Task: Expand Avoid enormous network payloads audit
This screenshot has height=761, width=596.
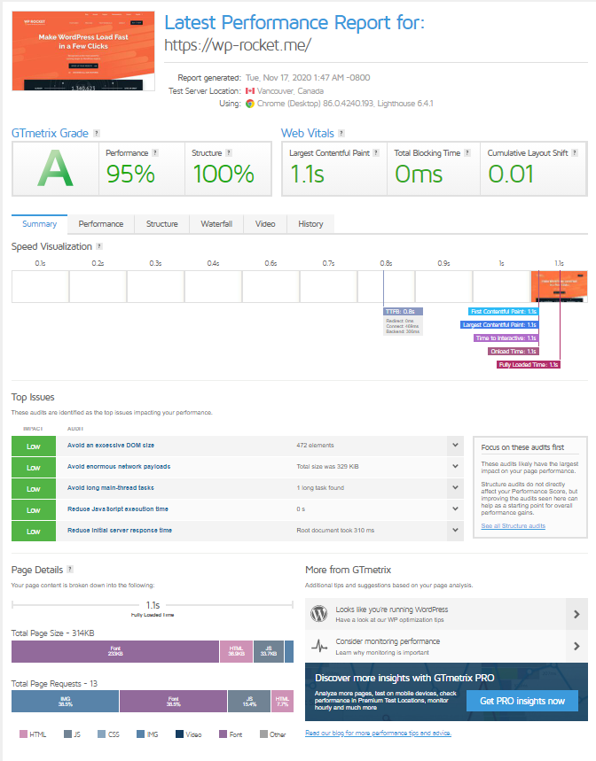Action: (455, 466)
